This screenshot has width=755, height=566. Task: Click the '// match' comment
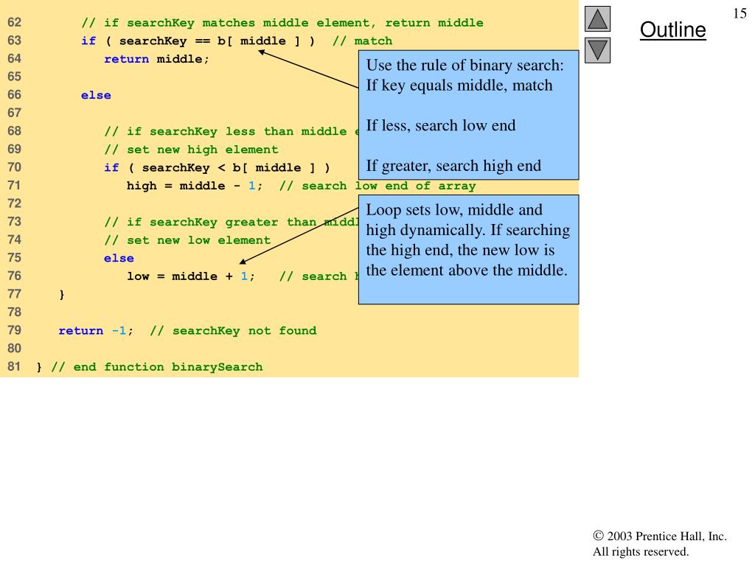(x=362, y=41)
